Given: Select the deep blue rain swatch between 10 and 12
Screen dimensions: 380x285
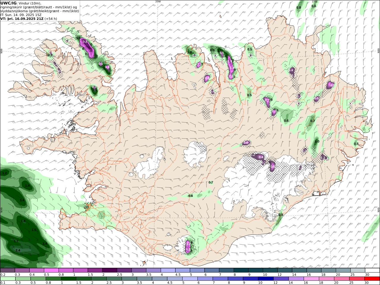Looking at the screenshot, I should (x=265, y=278).
